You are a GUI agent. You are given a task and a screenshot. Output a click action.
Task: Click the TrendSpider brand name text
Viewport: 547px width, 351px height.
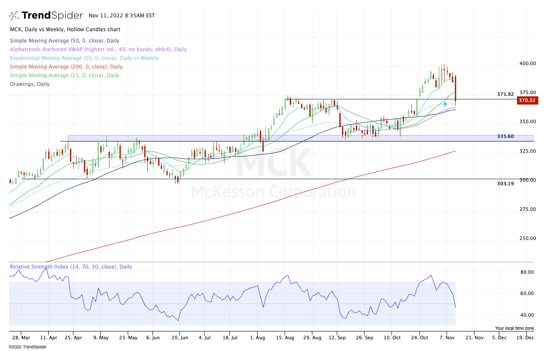[x=52, y=16]
